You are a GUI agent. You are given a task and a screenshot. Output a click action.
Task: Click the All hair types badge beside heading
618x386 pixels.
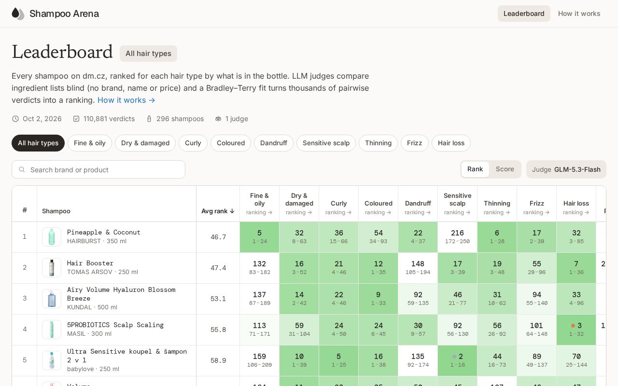click(148, 54)
